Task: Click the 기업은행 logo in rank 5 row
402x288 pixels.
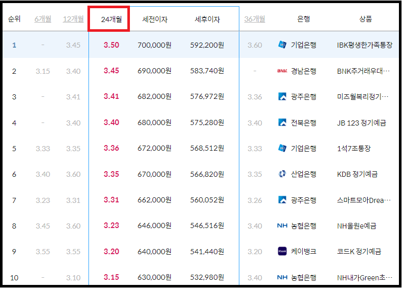Action: [282, 148]
